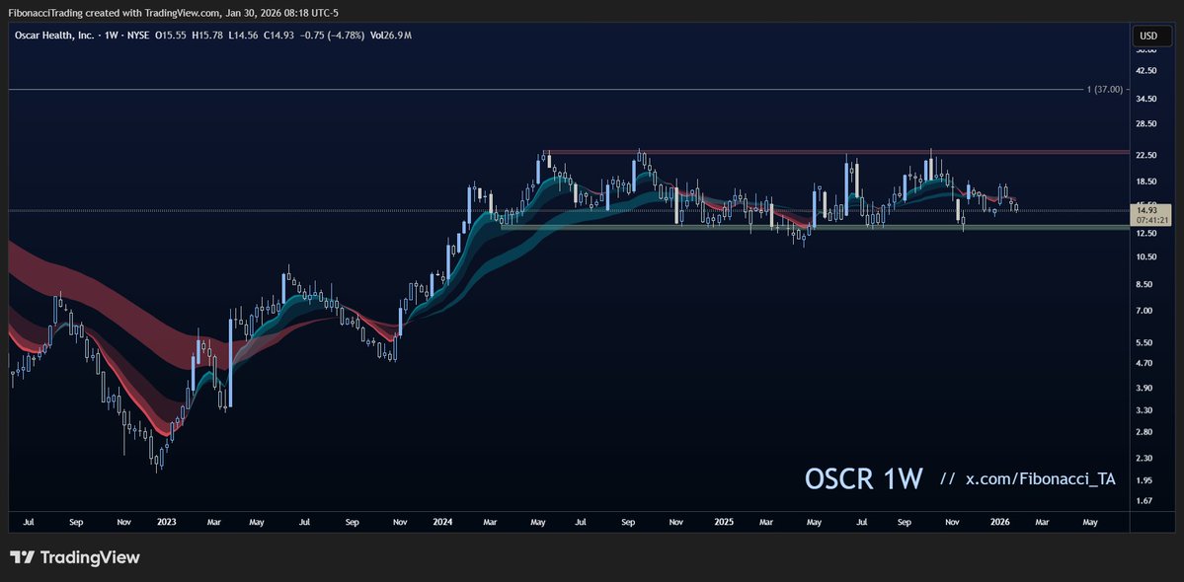The image size is (1184, 582).
Task: Click the 12.50 price axis label
Action: pyautogui.click(x=1147, y=234)
